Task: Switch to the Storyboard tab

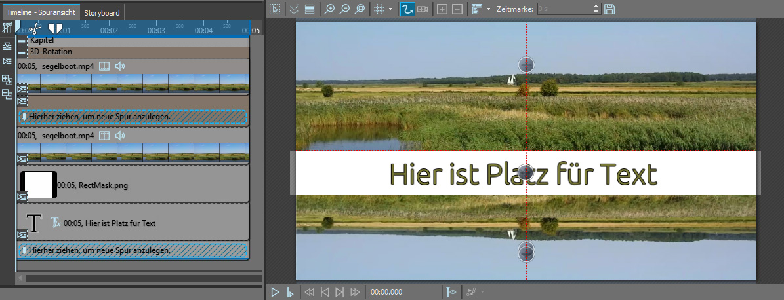Action: coord(102,12)
